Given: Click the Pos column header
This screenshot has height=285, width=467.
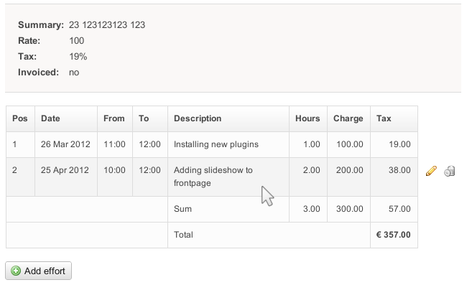Looking at the screenshot, I should 20,118.
